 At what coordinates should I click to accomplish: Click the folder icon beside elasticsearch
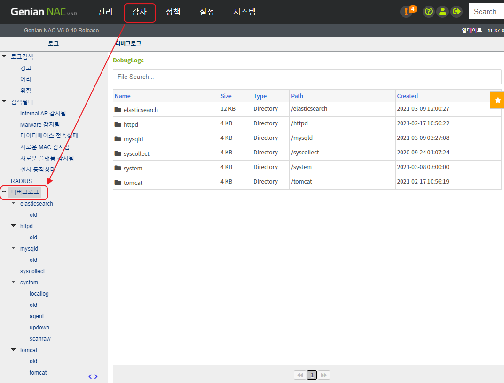tap(118, 110)
